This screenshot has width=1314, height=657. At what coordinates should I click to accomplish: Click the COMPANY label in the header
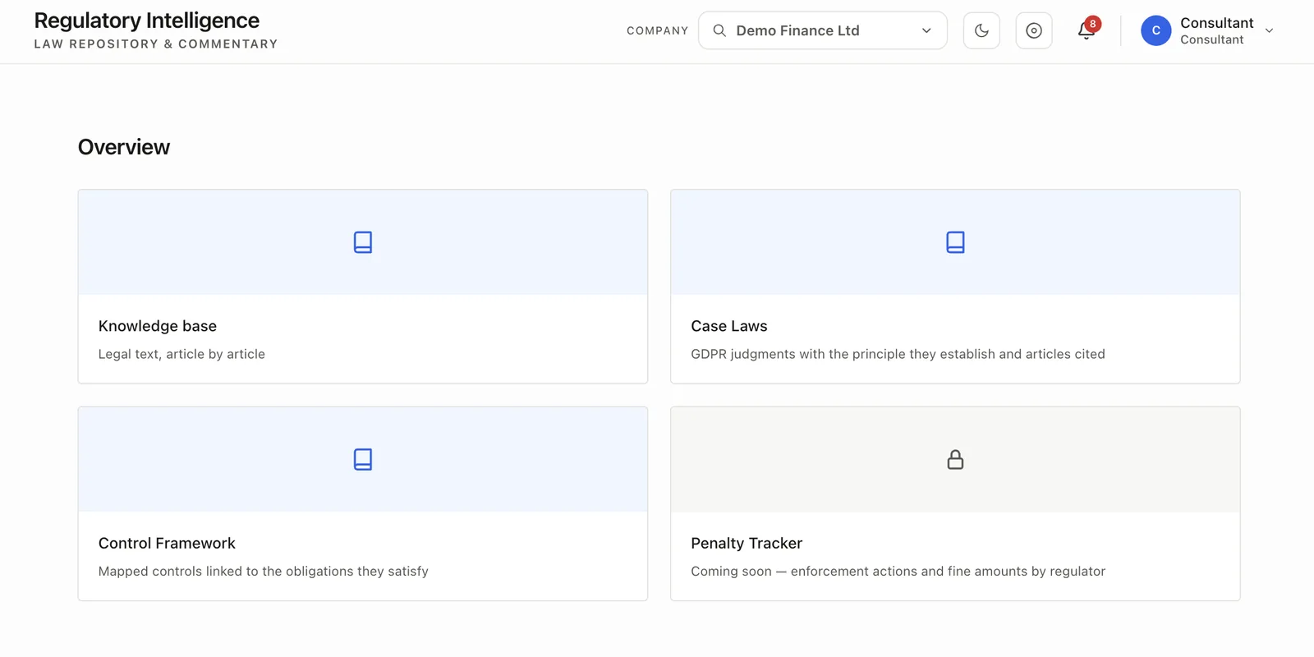tap(657, 30)
